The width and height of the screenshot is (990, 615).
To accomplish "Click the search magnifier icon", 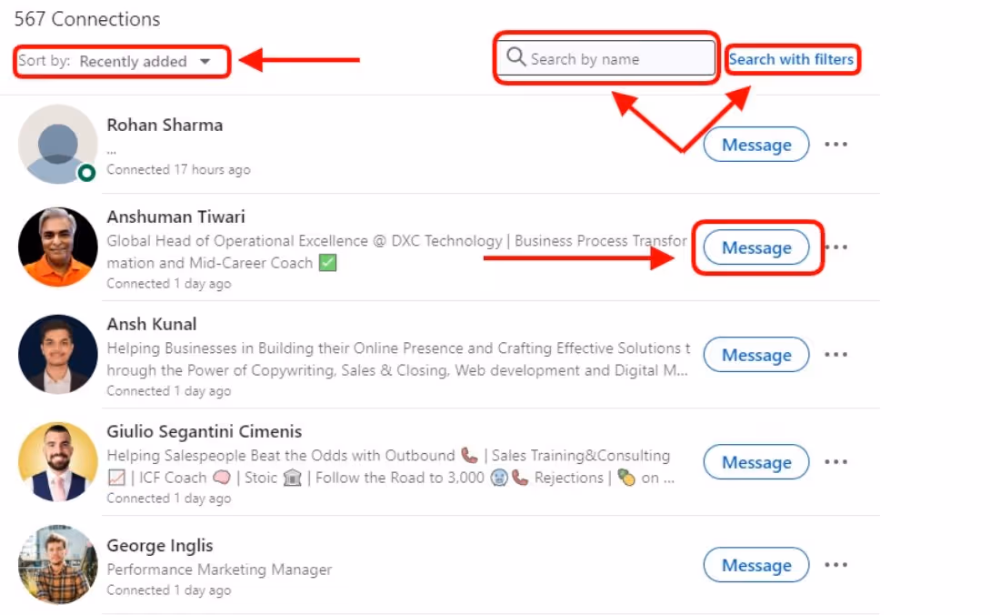I will pyautogui.click(x=515, y=57).
